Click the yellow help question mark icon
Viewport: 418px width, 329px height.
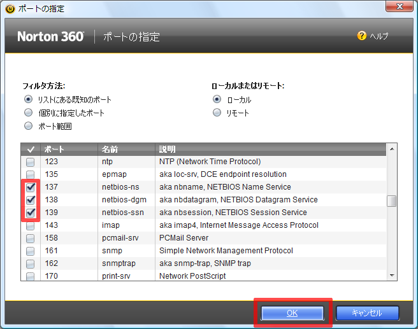[x=361, y=36]
